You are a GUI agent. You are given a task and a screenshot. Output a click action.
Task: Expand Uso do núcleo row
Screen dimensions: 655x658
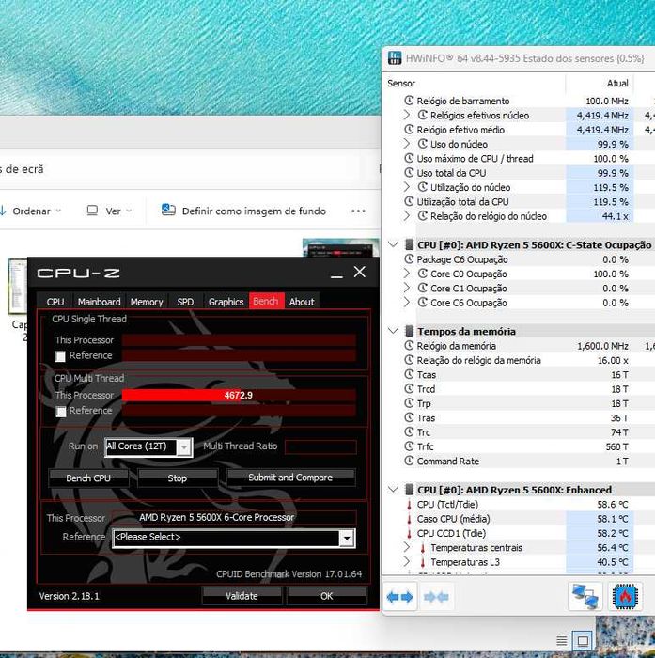[406, 144]
